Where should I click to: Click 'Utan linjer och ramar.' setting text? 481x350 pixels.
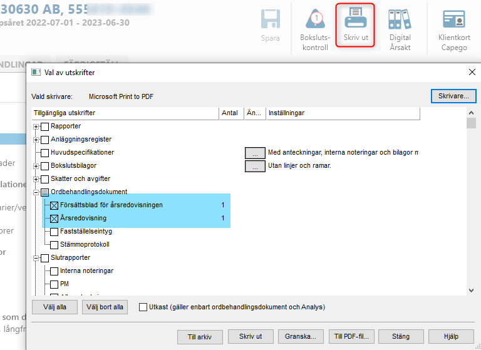point(299,166)
